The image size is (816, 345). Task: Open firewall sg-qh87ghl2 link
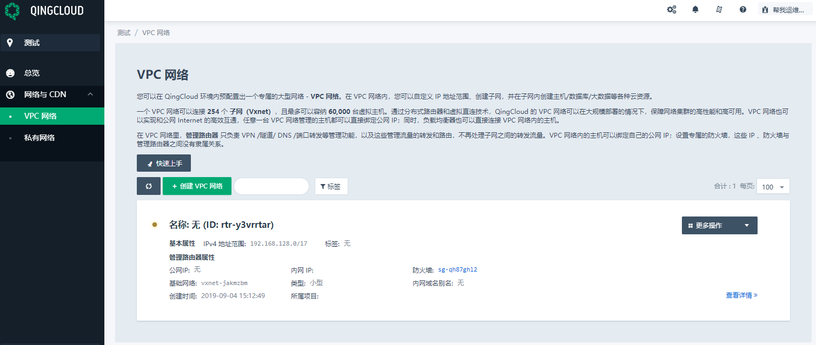[x=457, y=270]
